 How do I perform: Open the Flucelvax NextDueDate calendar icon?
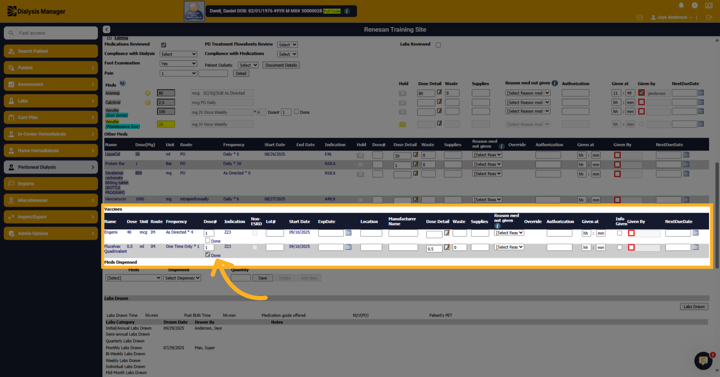pyautogui.click(x=695, y=247)
